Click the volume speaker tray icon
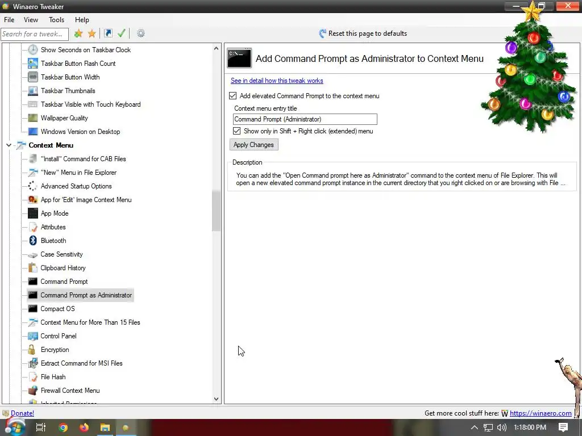The height and width of the screenshot is (436, 582). click(x=501, y=427)
